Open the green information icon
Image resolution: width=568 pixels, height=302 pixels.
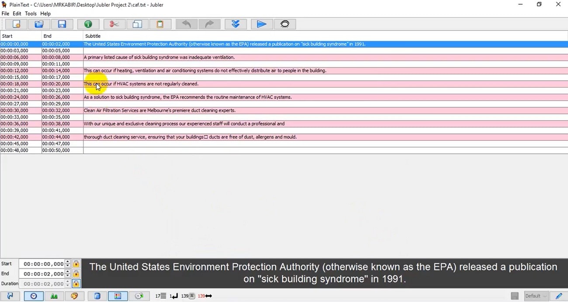[88, 24]
